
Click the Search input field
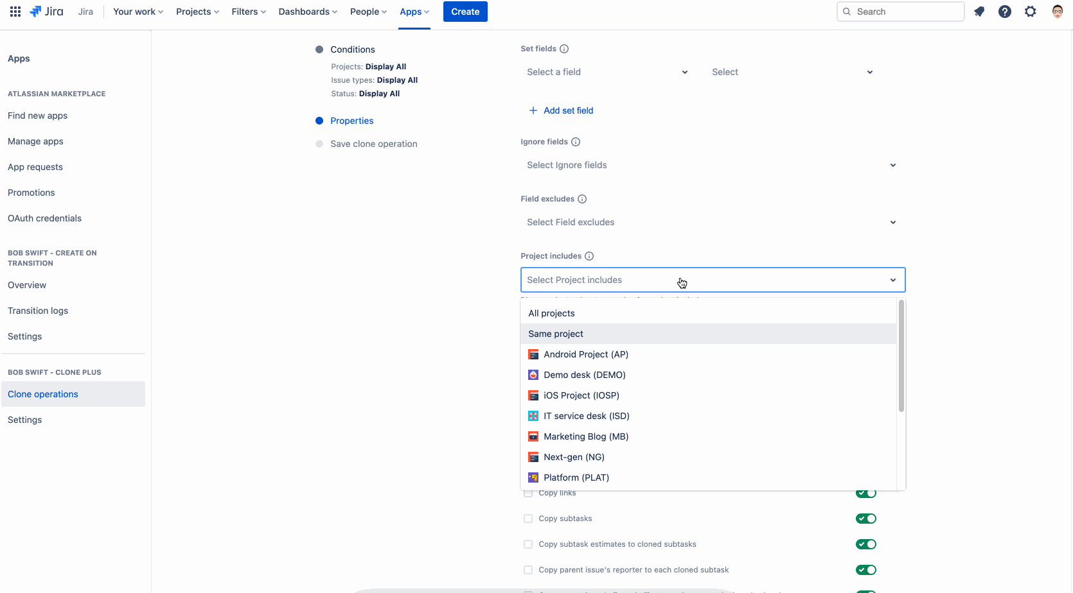[901, 12]
